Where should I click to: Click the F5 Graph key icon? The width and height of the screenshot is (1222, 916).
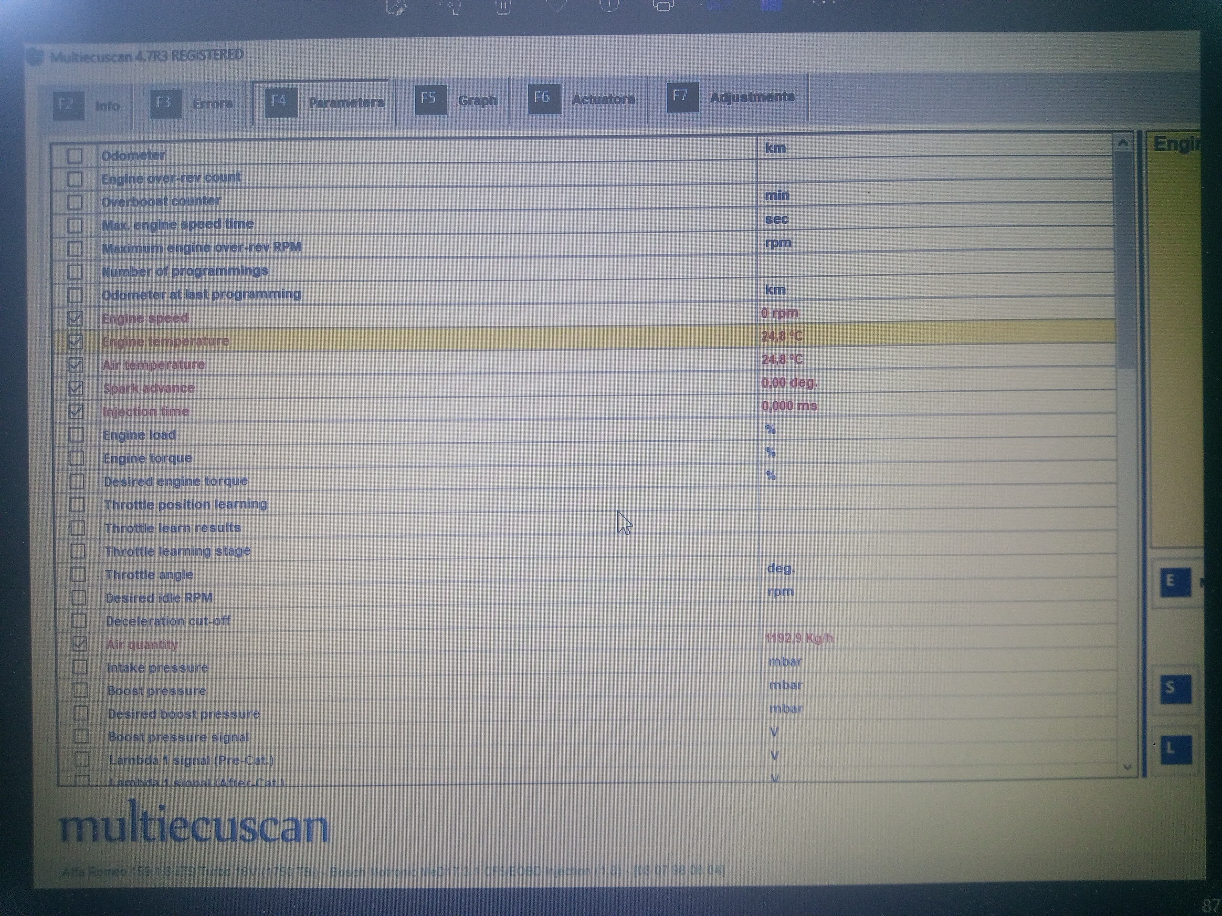(x=431, y=99)
